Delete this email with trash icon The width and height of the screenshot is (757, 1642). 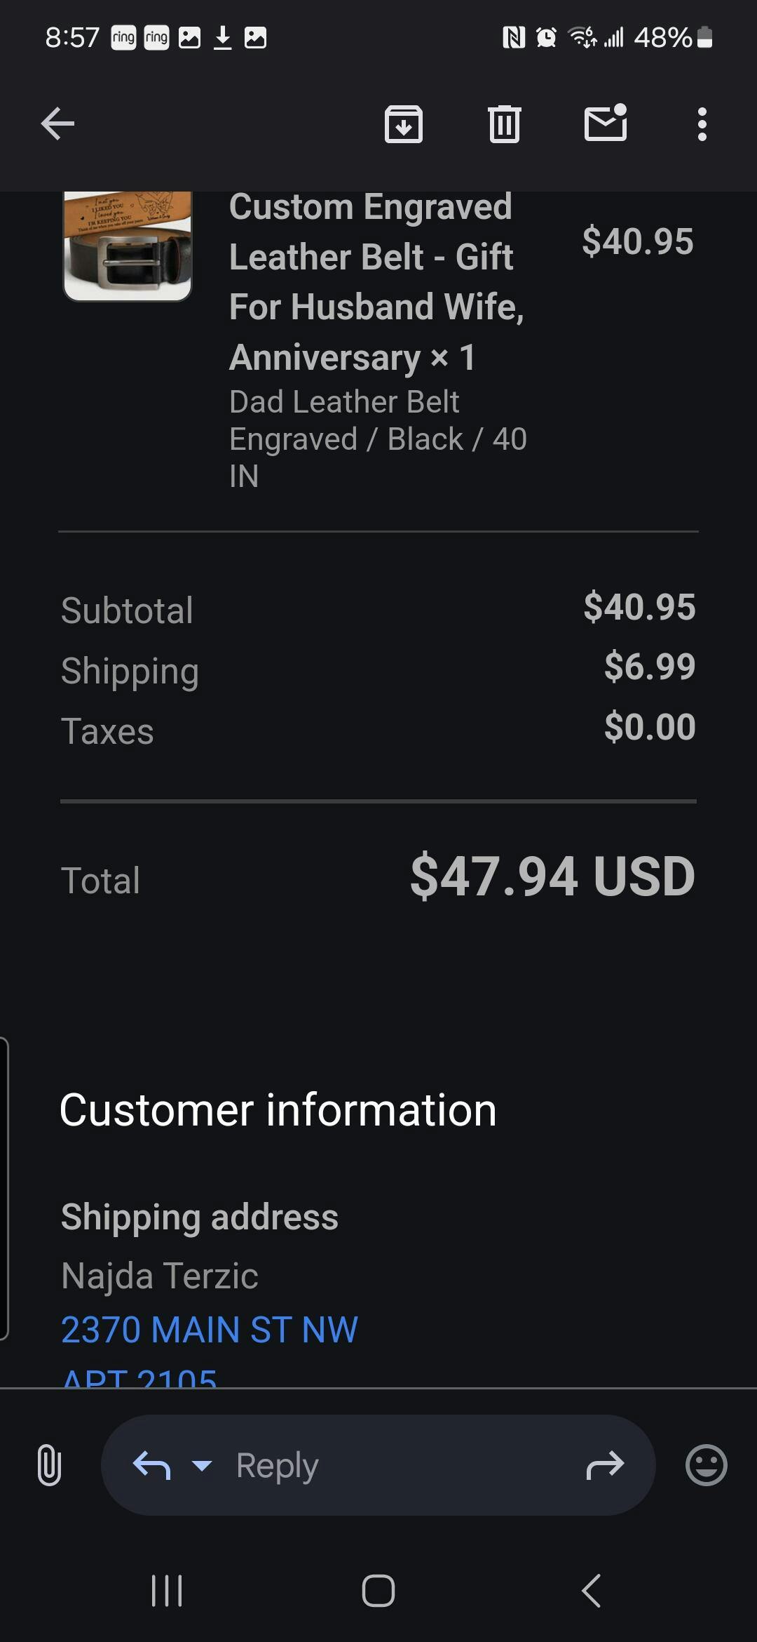504,124
